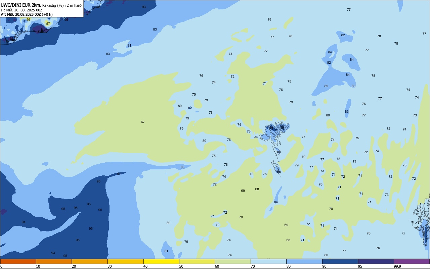The width and height of the screenshot is (430, 269).
Task: Select the value 93 near the top edge
Action: click(144, 7)
